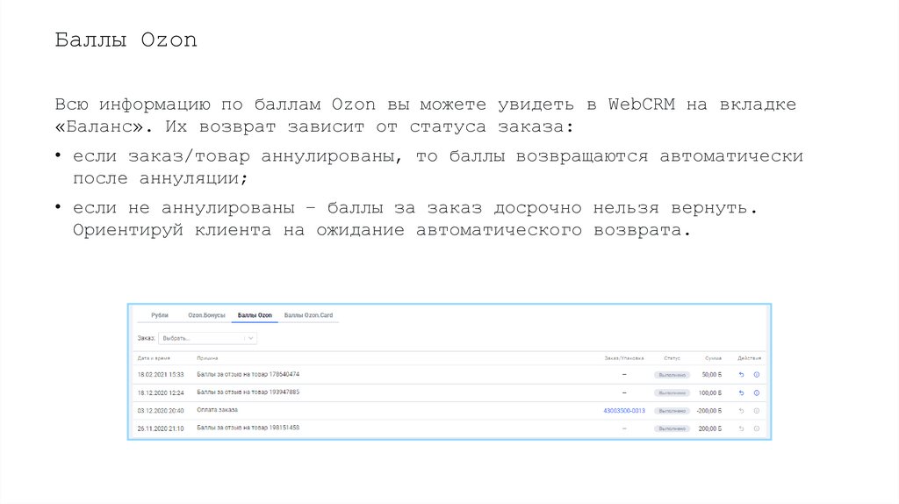Click the info icon in the 18.12.2020 12:24 row
The height and width of the screenshot is (504, 899).
click(x=756, y=393)
